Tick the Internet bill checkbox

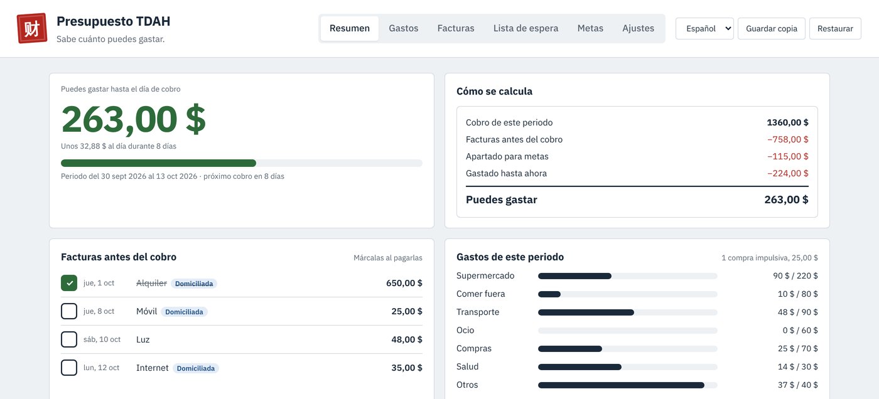coord(69,368)
